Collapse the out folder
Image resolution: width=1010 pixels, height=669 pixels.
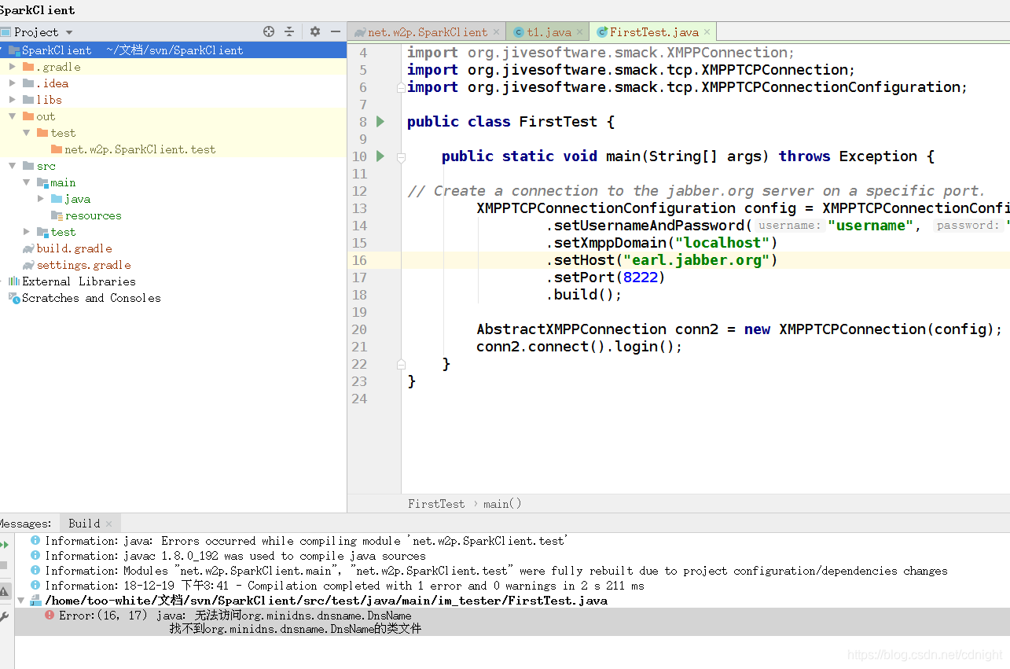[x=13, y=116]
